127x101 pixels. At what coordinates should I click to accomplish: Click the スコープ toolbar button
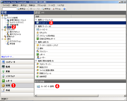click(35, 9)
